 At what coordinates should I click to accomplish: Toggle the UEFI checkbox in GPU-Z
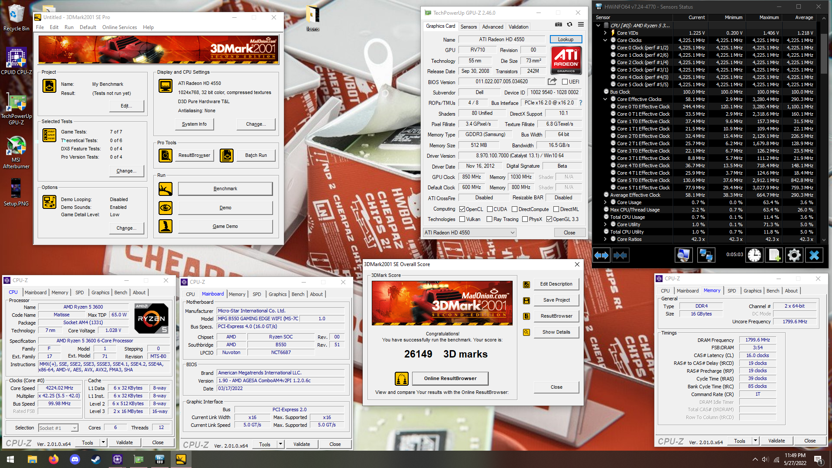click(x=565, y=81)
